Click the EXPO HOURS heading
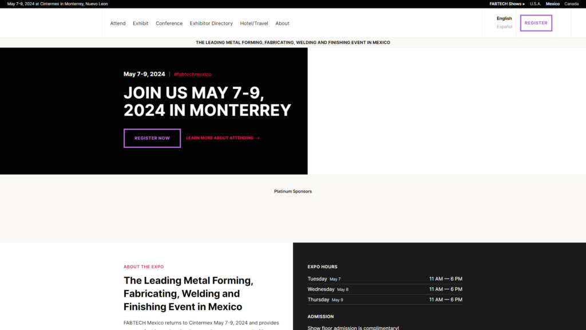This screenshot has height=330, width=586. (322, 267)
